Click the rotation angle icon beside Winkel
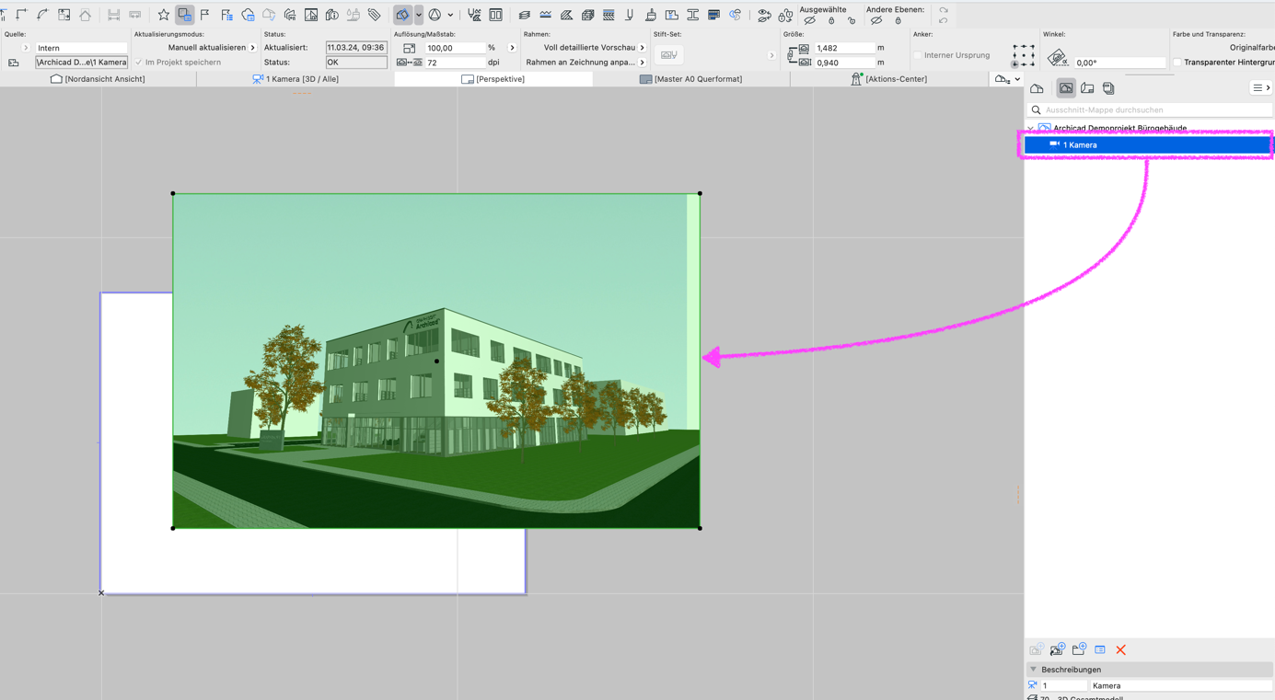1275x700 pixels. coord(1058,58)
